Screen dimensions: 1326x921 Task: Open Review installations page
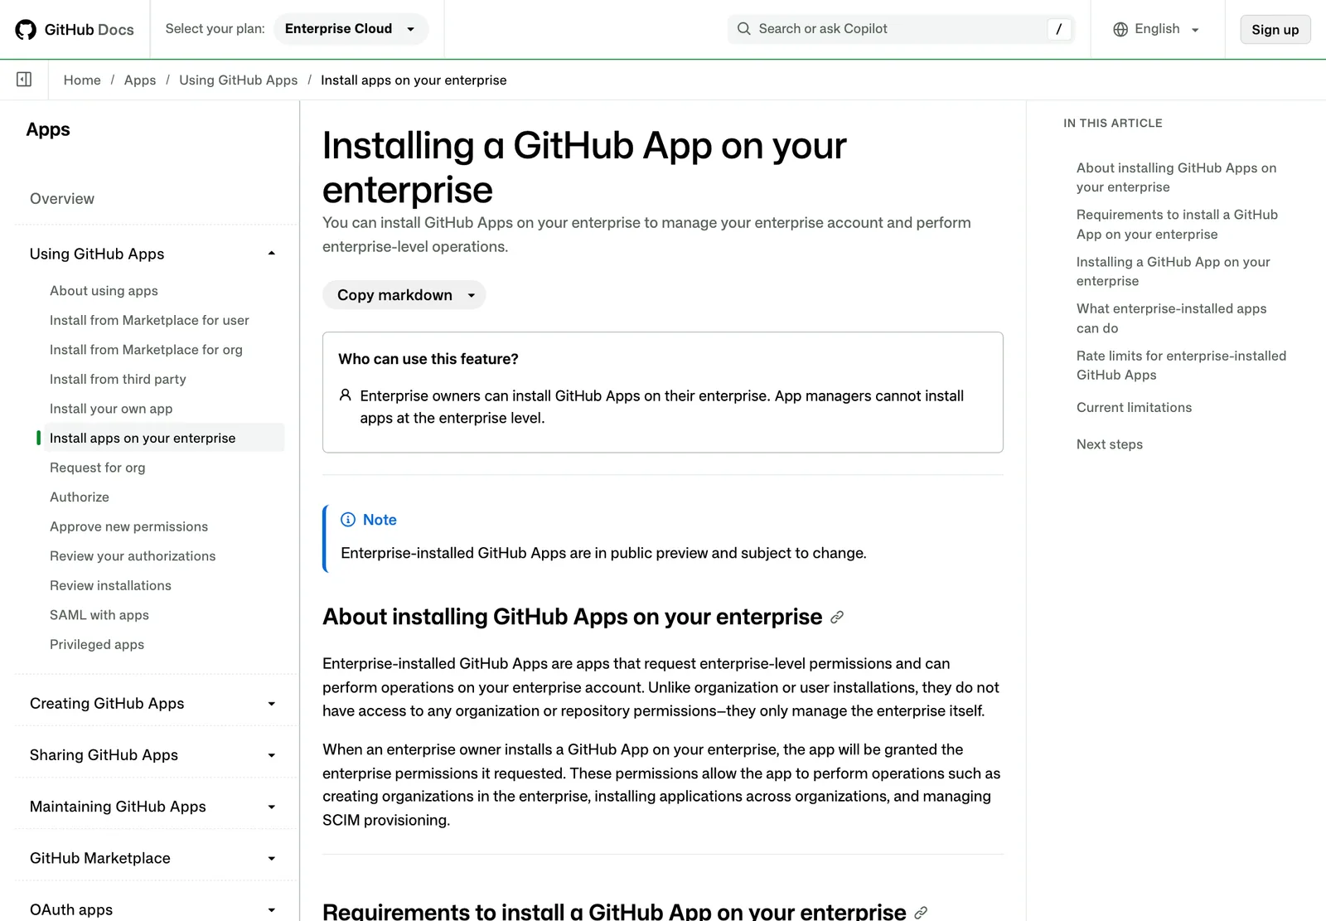[110, 585]
